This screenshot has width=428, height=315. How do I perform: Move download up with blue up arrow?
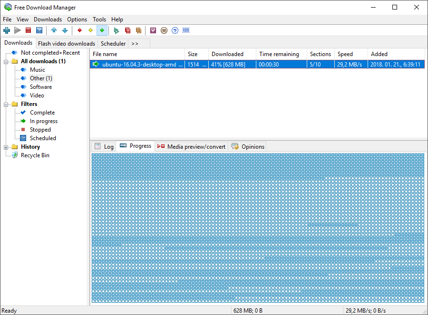(54, 30)
